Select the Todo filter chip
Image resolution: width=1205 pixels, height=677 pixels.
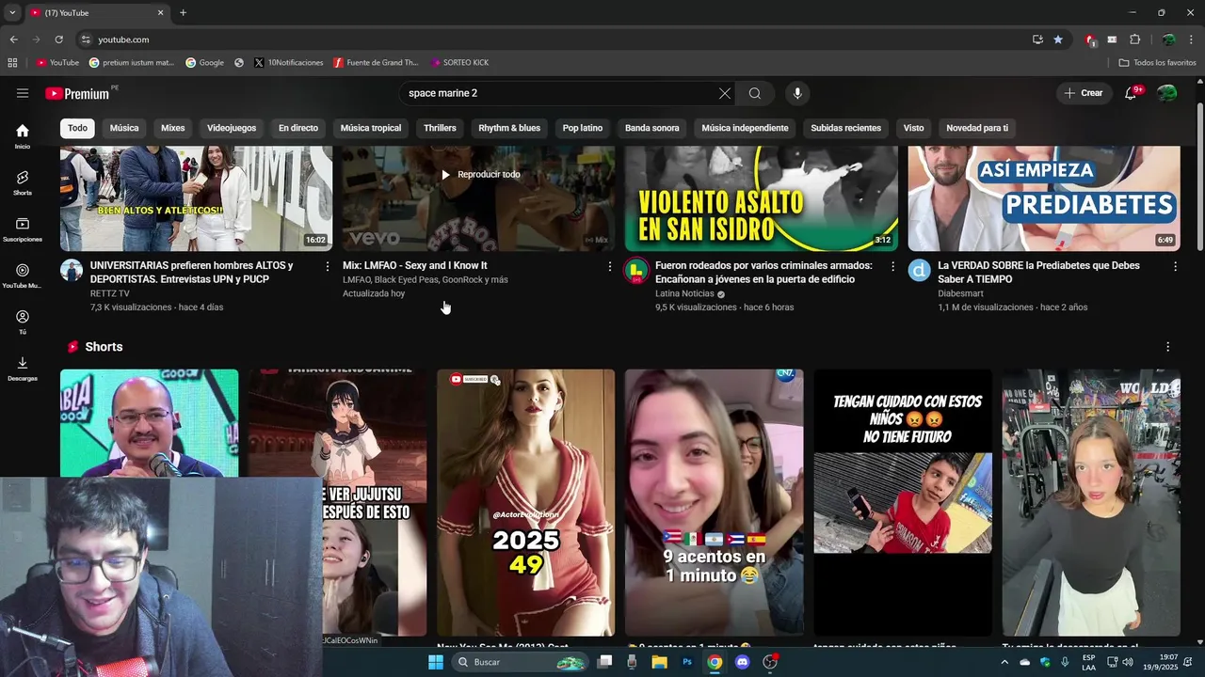click(77, 128)
